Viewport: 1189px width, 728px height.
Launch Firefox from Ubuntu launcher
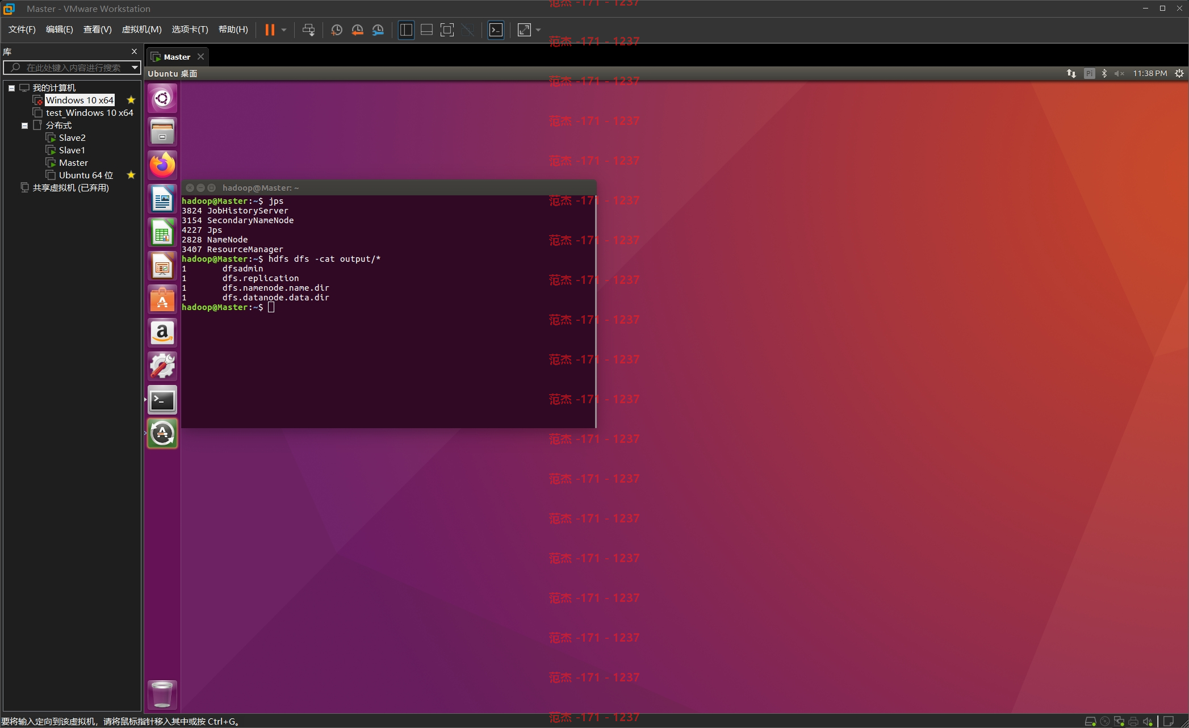pyautogui.click(x=162, y=165)
